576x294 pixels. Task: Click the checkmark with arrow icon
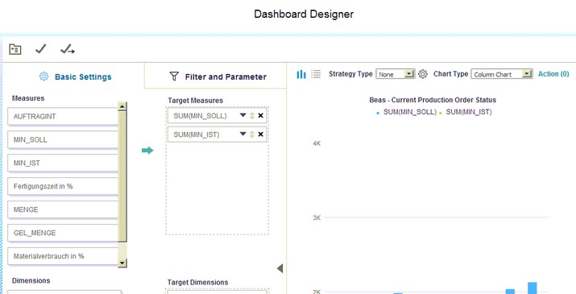click(x=67, y=49)
